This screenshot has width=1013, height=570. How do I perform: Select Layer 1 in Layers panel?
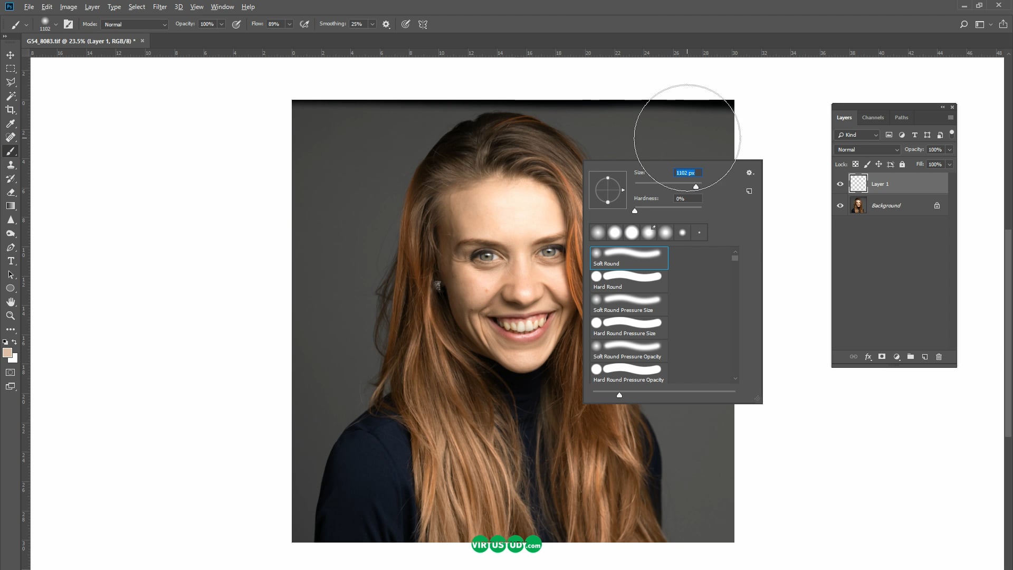[x=898, y=184]
